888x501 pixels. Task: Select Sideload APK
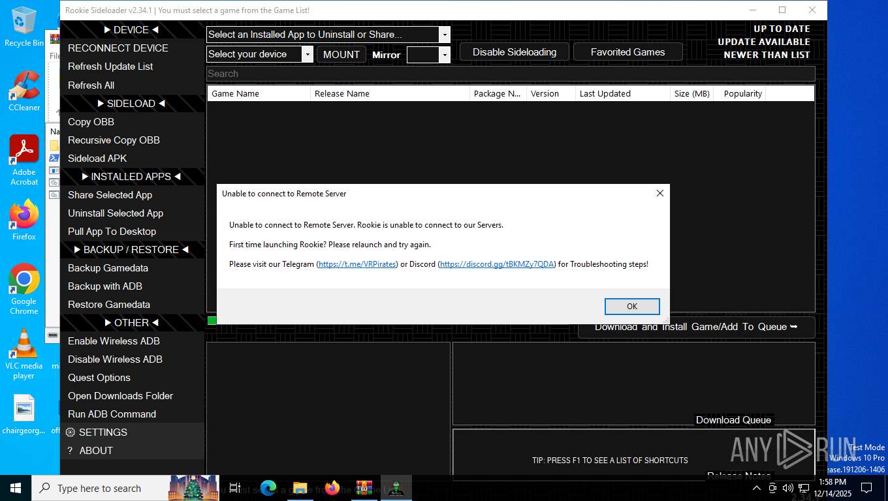pyautogui.click(x=132, y=158)
